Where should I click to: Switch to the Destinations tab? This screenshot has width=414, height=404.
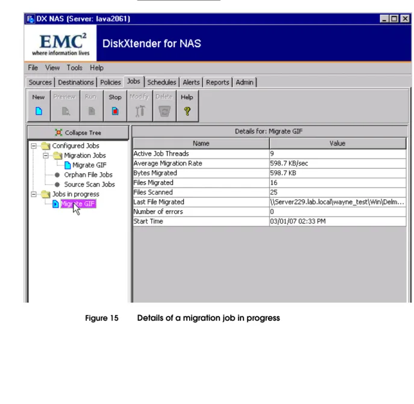tap(76, 82)
